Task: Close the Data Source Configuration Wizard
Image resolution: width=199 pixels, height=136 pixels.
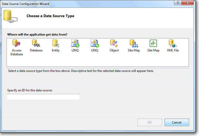Action: coord(188,3)
